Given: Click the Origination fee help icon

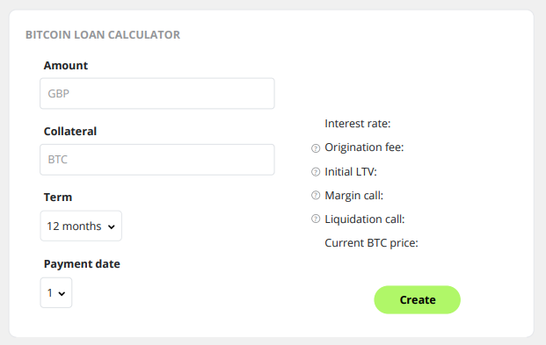Looking at the screenshot, I should pos(316,148).
